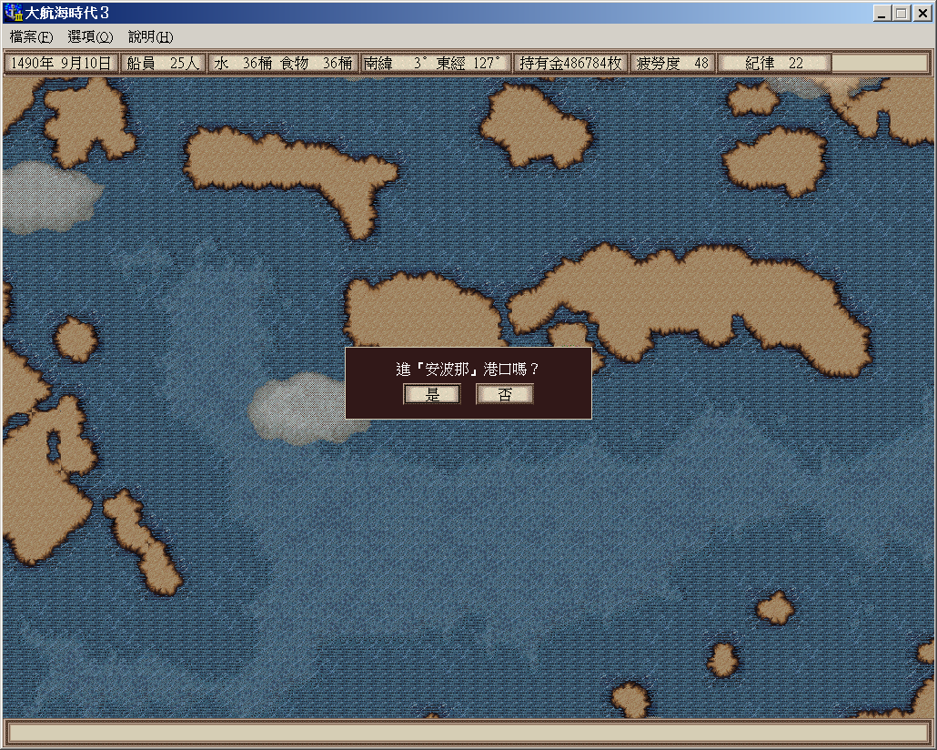Click the 紀律 22 discipline indicator
Image resolution: width=937 pixels, height=750 pixels.
(x=773, y=64)
